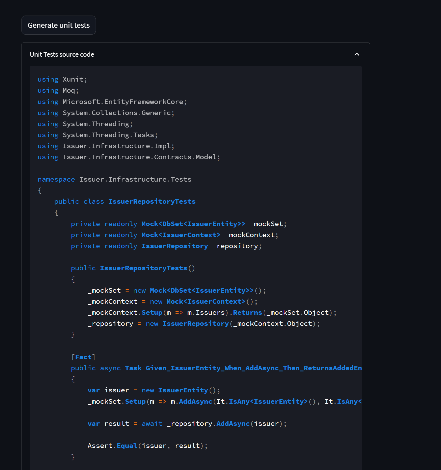Click the 'public class IssuerRepositoryTests' declaration

point(125,201)
